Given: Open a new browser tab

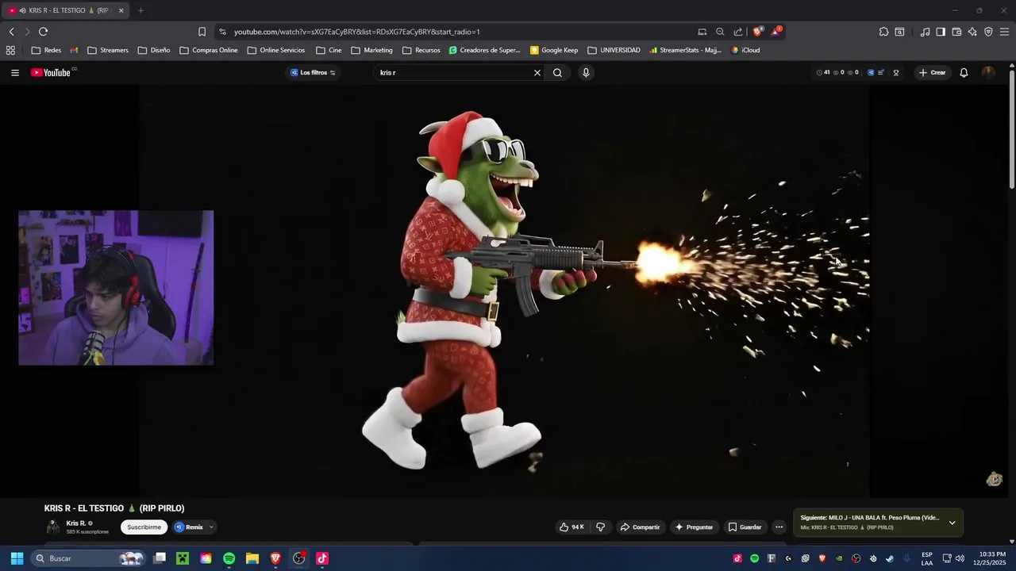Looking at the screenshot, I should point(140,10).
